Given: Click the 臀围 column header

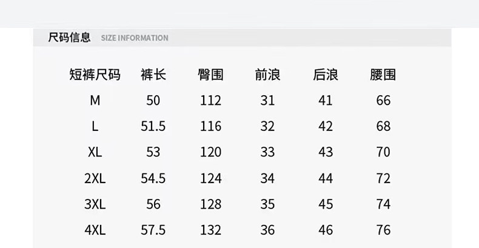Looking at the screenshot, I should [x=210, y=75].
